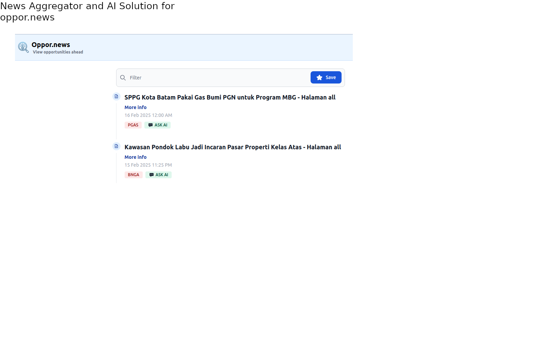Select the BNGA ticker tag

point(133,175)
